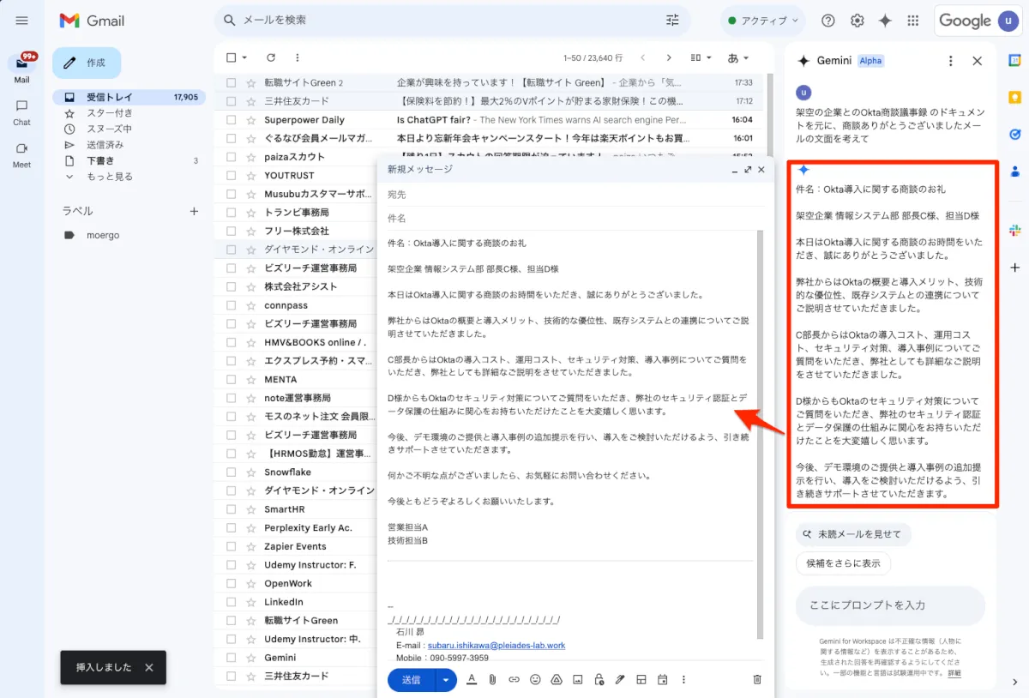Open formatting options in compose toolbar
The width and height of the screenshot is (1029, 698).
click(471, 679)
